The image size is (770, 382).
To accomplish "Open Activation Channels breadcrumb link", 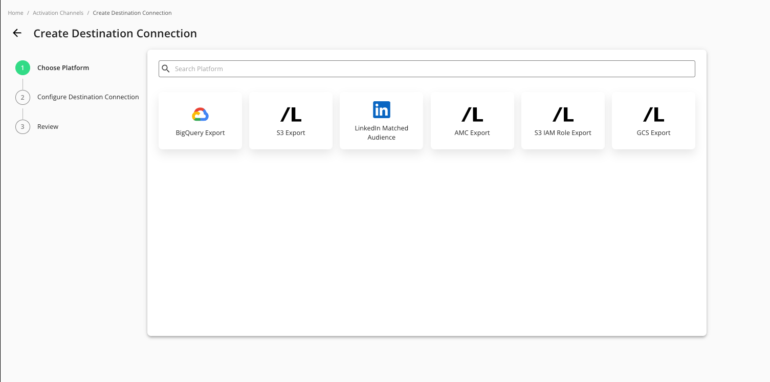I will click(x=58, y=13).
